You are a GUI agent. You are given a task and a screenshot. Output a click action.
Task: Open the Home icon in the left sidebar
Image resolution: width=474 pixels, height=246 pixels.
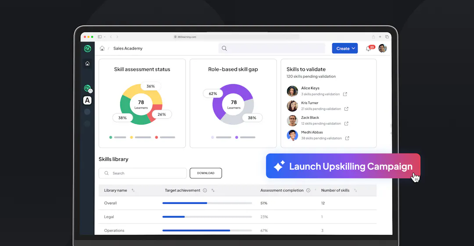(87, 64)
